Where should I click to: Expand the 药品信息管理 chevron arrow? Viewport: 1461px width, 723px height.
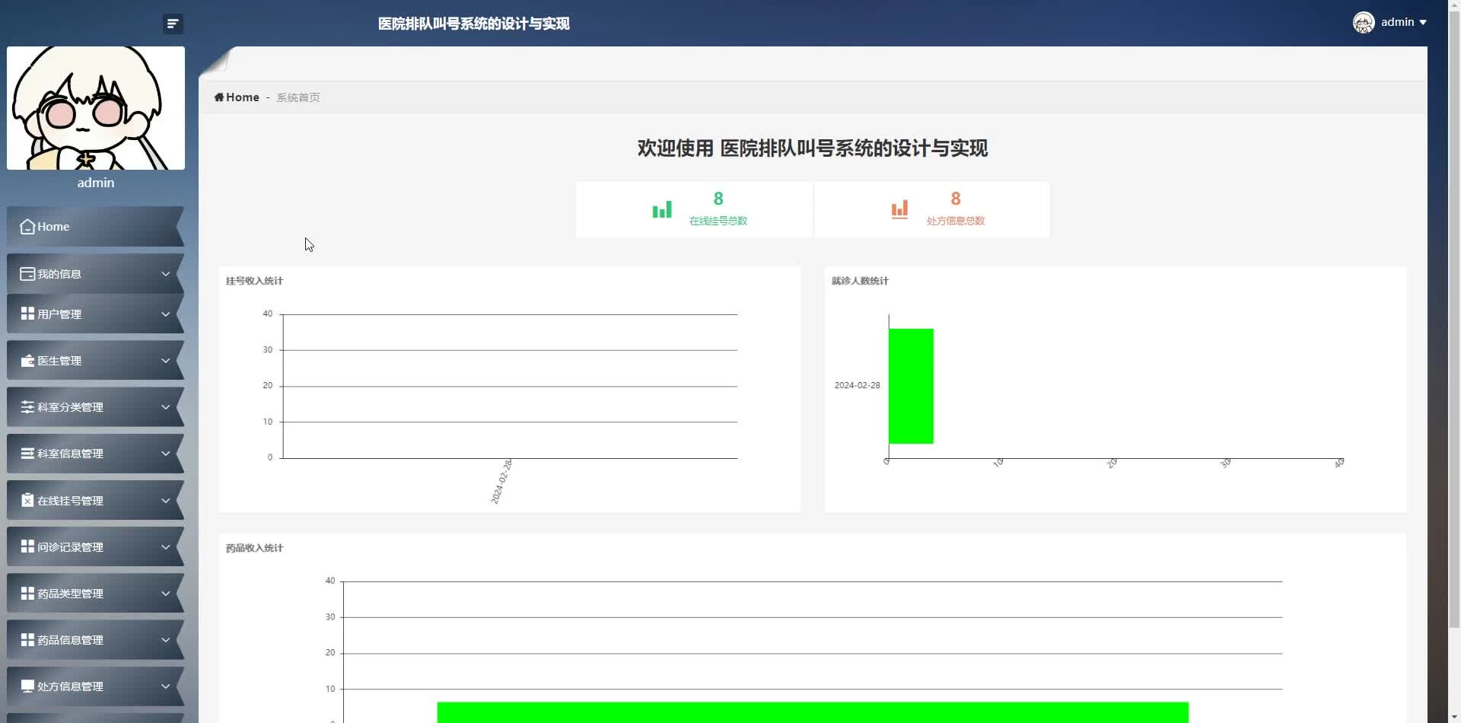[165, 640]
